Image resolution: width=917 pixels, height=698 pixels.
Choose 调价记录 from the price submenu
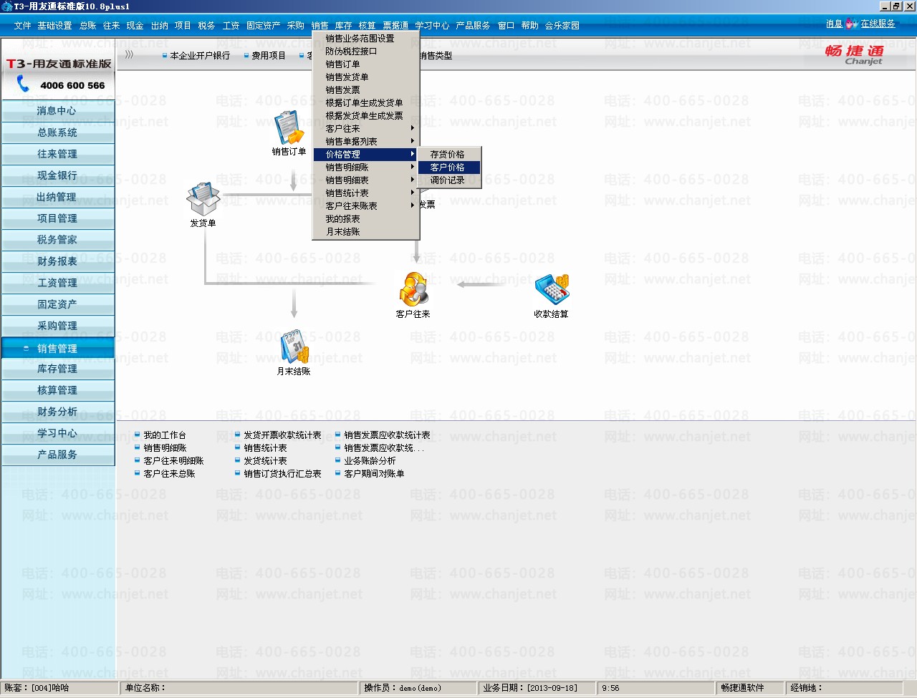(449, 180)
